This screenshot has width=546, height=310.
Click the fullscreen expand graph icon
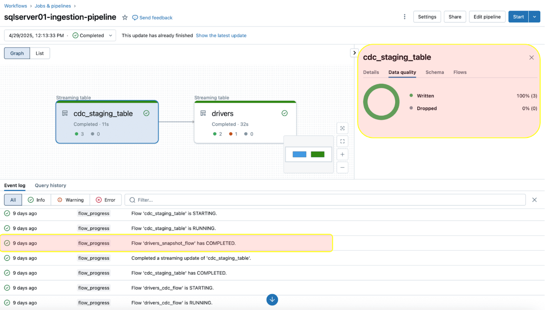click(x=342, y=141)
